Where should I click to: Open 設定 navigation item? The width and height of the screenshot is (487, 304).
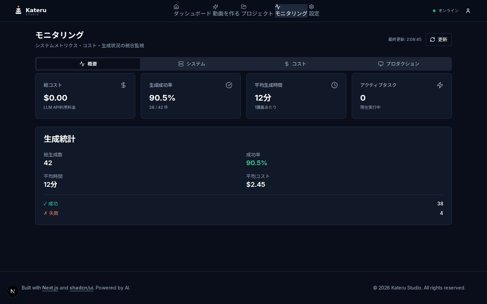tap(314, 10)
